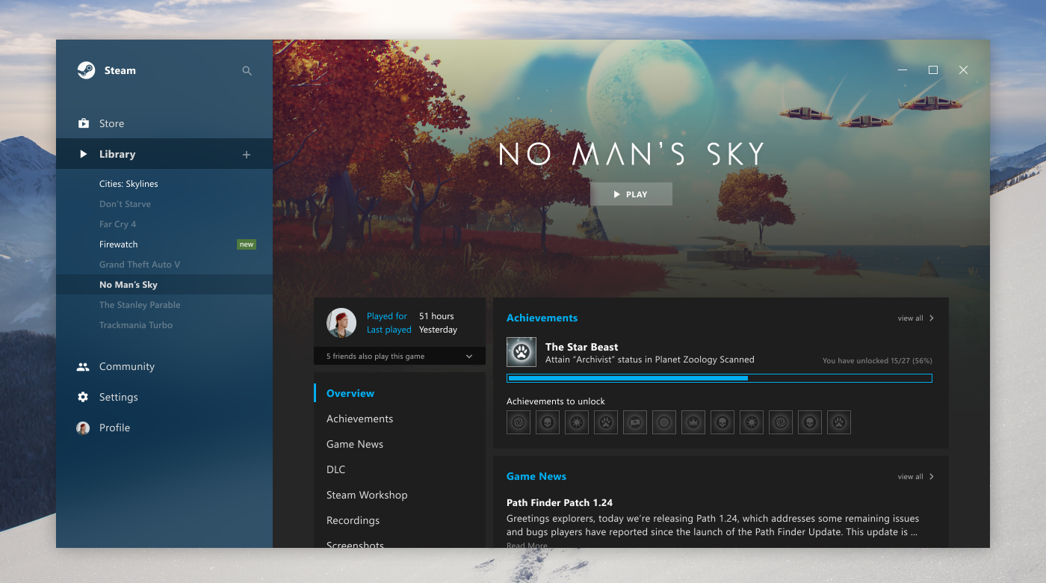Open Settings via the gear icon
The image size is (1046, 583).
83,397
